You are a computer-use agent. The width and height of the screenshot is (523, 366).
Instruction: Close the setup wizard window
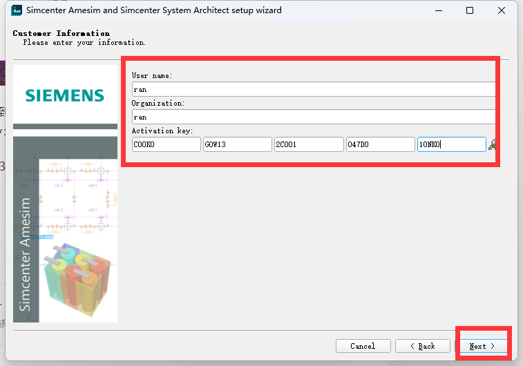(x=502, y=10)
